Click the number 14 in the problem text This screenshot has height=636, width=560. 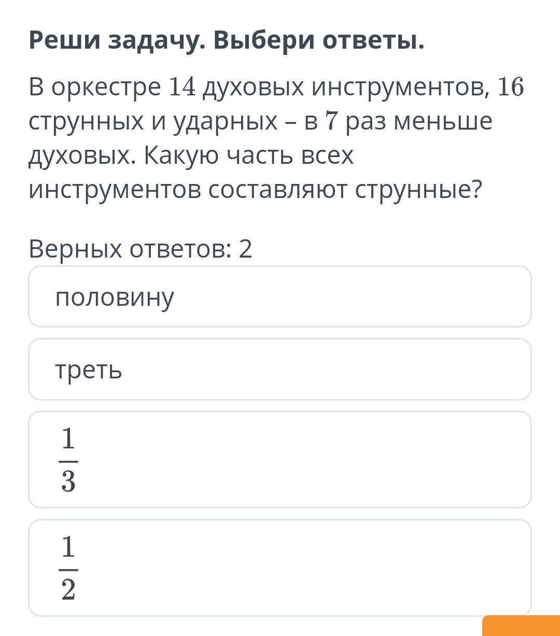coord(182,87)
